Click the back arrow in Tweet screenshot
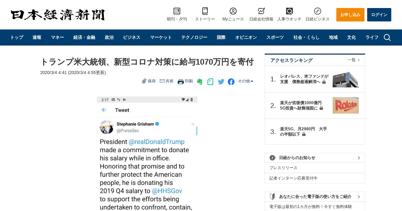 click(x=104, y=110)
